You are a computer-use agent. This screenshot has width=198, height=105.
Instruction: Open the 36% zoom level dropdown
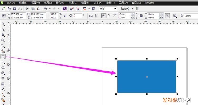[115, 9]
